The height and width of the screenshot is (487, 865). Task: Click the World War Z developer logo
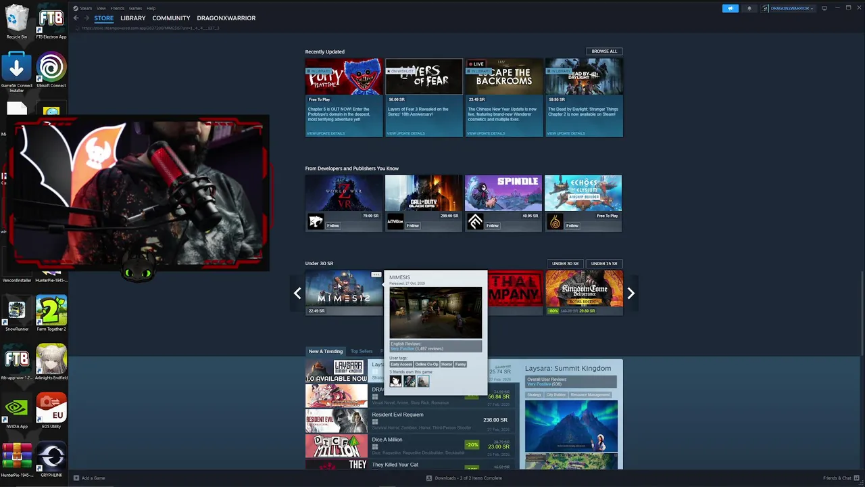(316, 222)
